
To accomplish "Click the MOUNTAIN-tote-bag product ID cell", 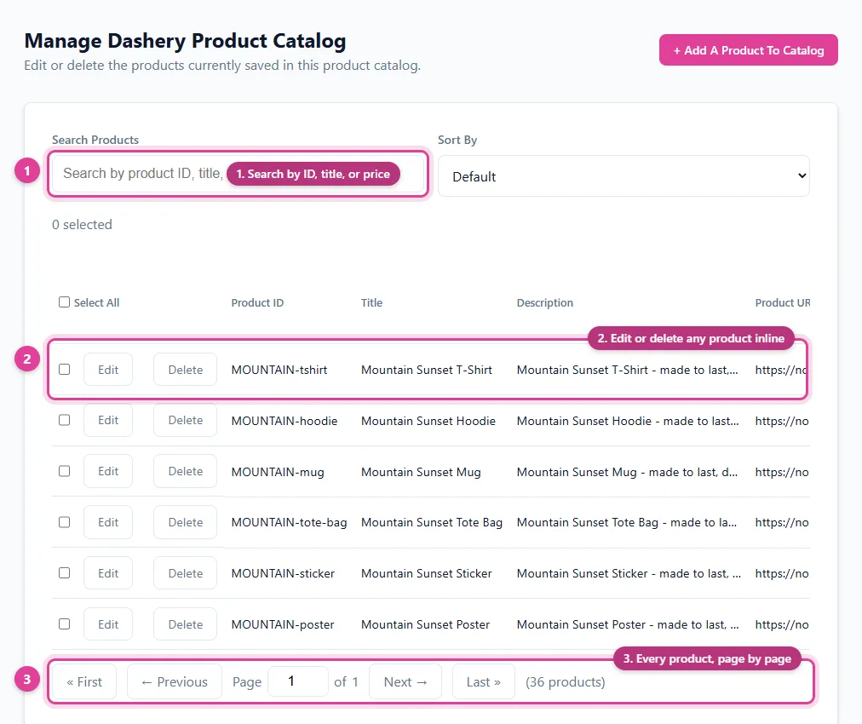I will click(289, 523).
